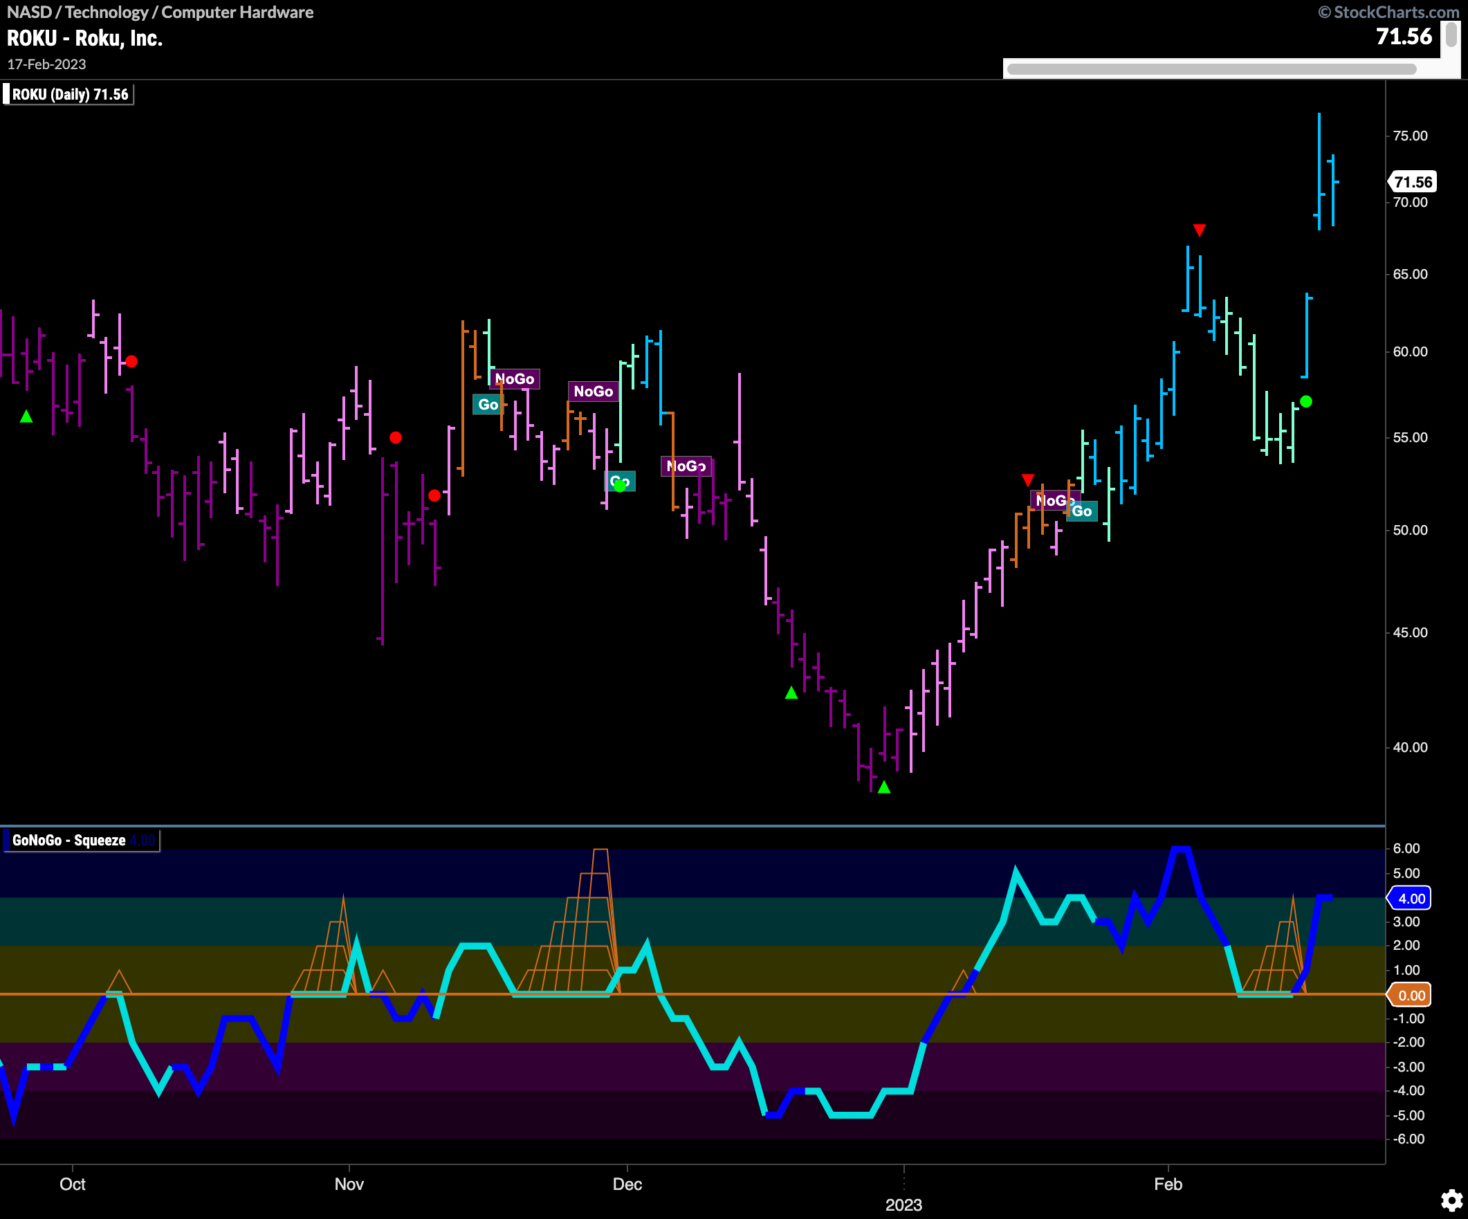The height and width of the screenshot is (1219, 1468).
Task: Click the NoGo label in early December
Action: (686, 466)
